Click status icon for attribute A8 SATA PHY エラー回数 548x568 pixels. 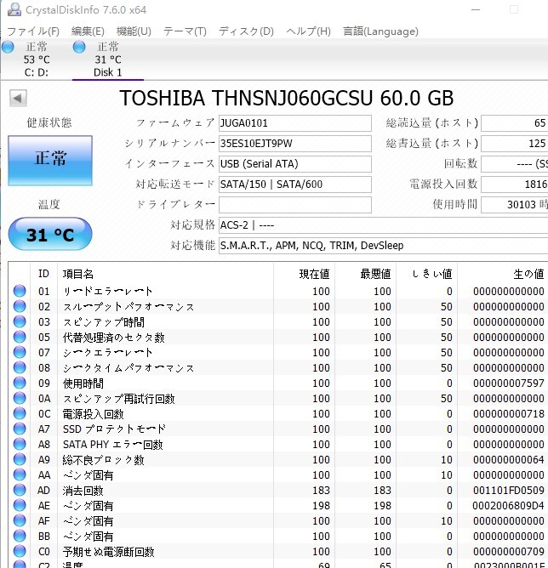pyautogui.click(x=20, y=444)
